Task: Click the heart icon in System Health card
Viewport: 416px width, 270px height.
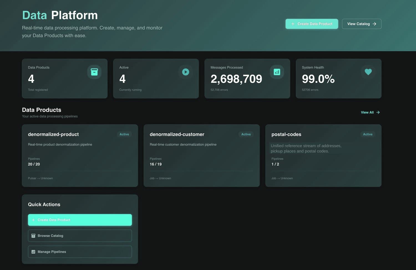Action: tap(368, 72)
